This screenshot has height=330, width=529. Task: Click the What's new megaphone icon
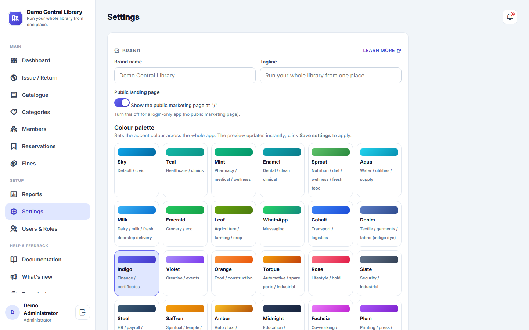(x=14, y=277)
